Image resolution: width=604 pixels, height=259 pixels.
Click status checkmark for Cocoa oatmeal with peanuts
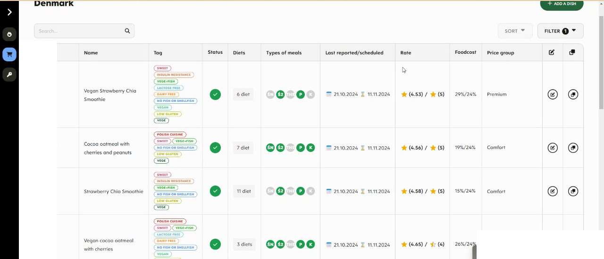(x=215, y=148)
